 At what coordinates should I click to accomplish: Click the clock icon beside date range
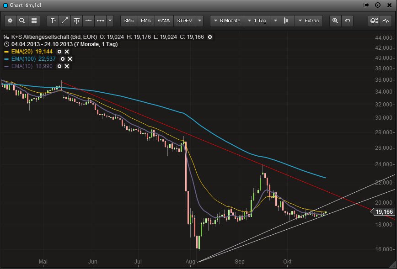click(6, 44)
